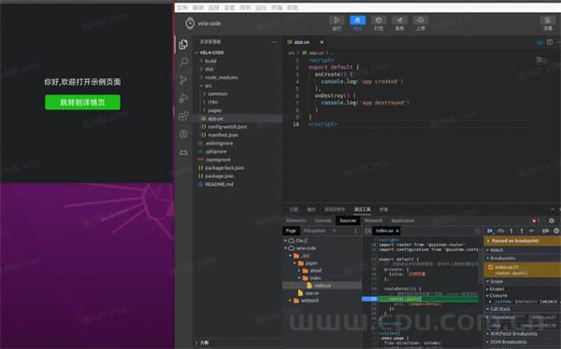
Task: Open config-watch.json file
Action: click(x=237, y=127)
